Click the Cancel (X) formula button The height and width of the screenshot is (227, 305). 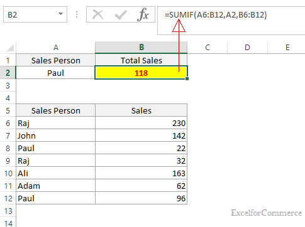[x=98, y=15]
